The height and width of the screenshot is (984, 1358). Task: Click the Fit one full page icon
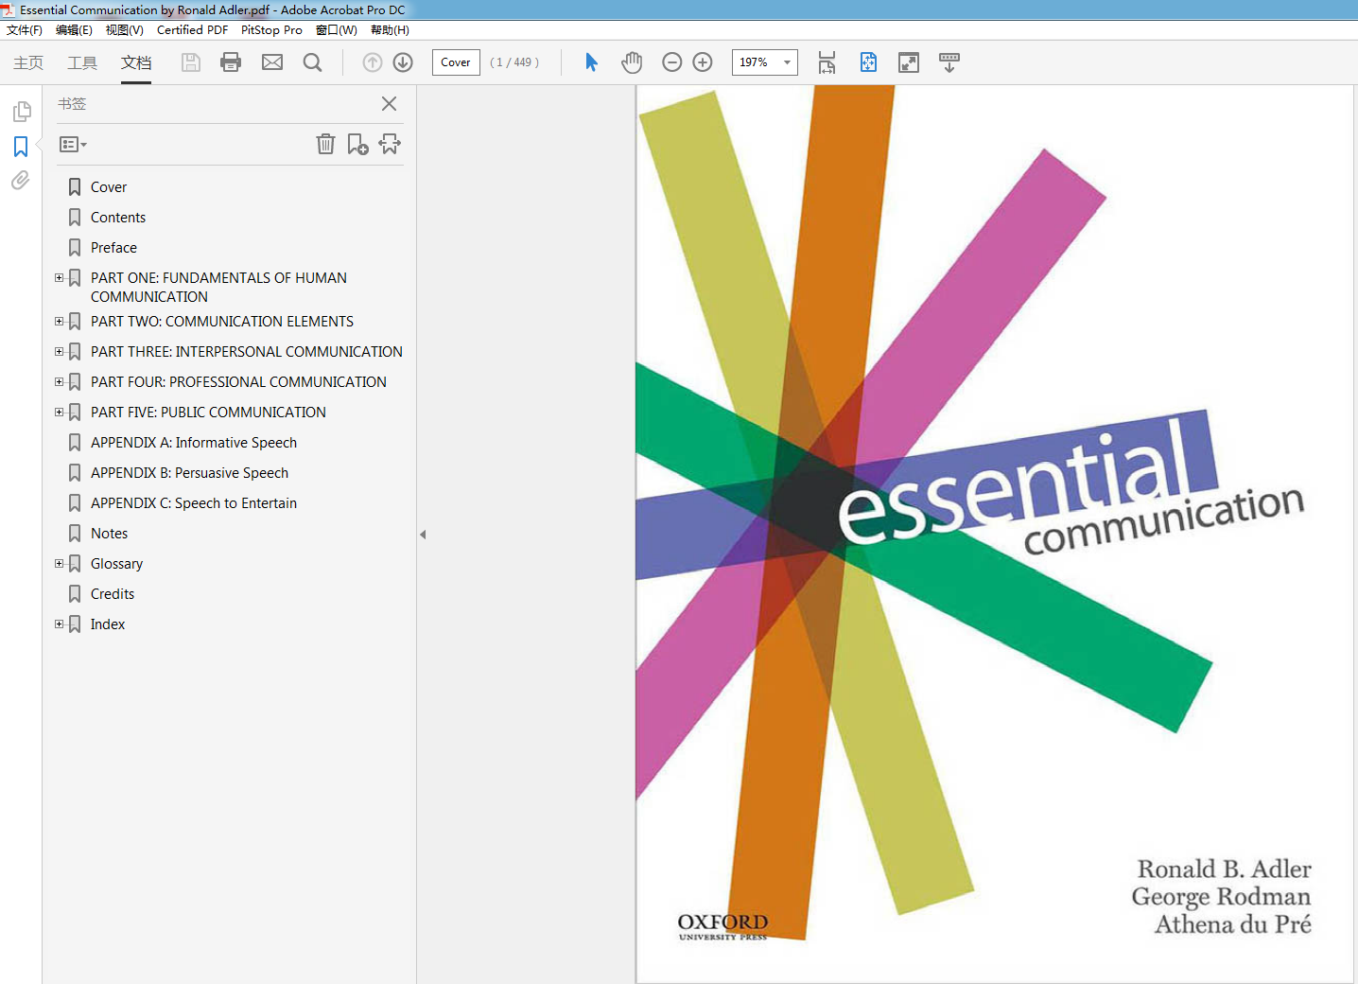(x=868, y=62)
